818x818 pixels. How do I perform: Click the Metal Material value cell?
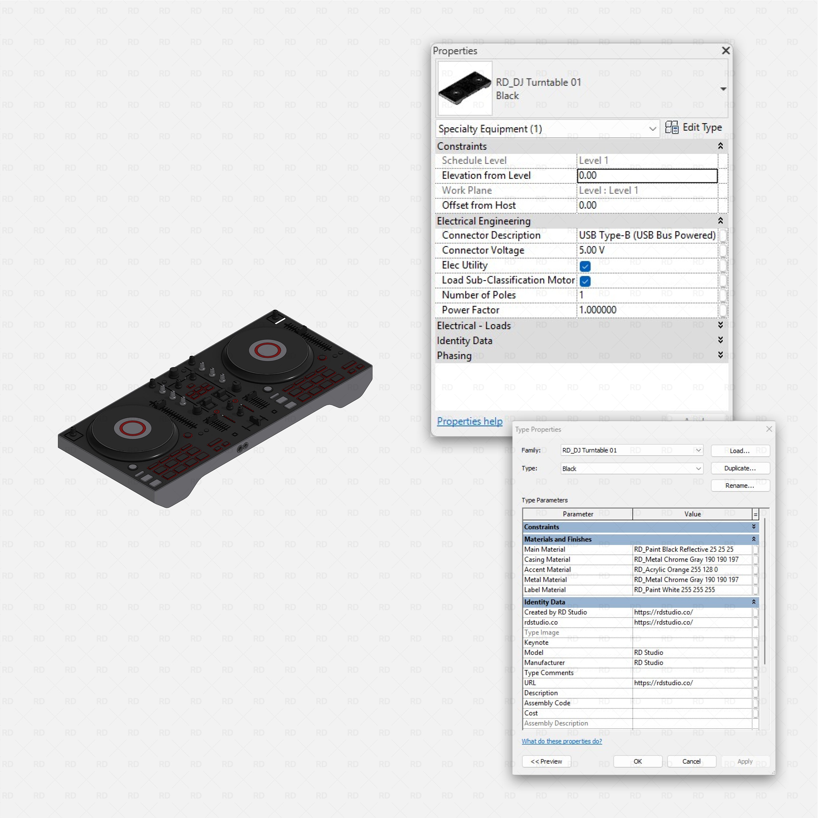coord(692,580)
